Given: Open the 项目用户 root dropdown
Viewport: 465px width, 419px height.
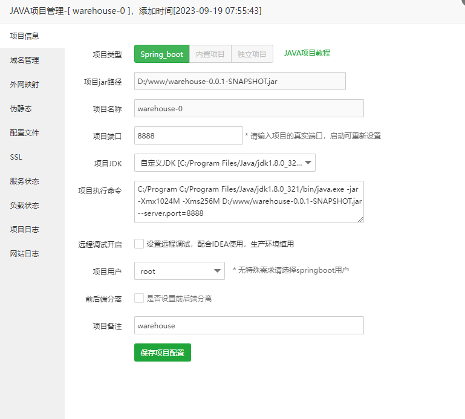Looking at the screenshot, I should pyautogui.click(x=180, y=271).
